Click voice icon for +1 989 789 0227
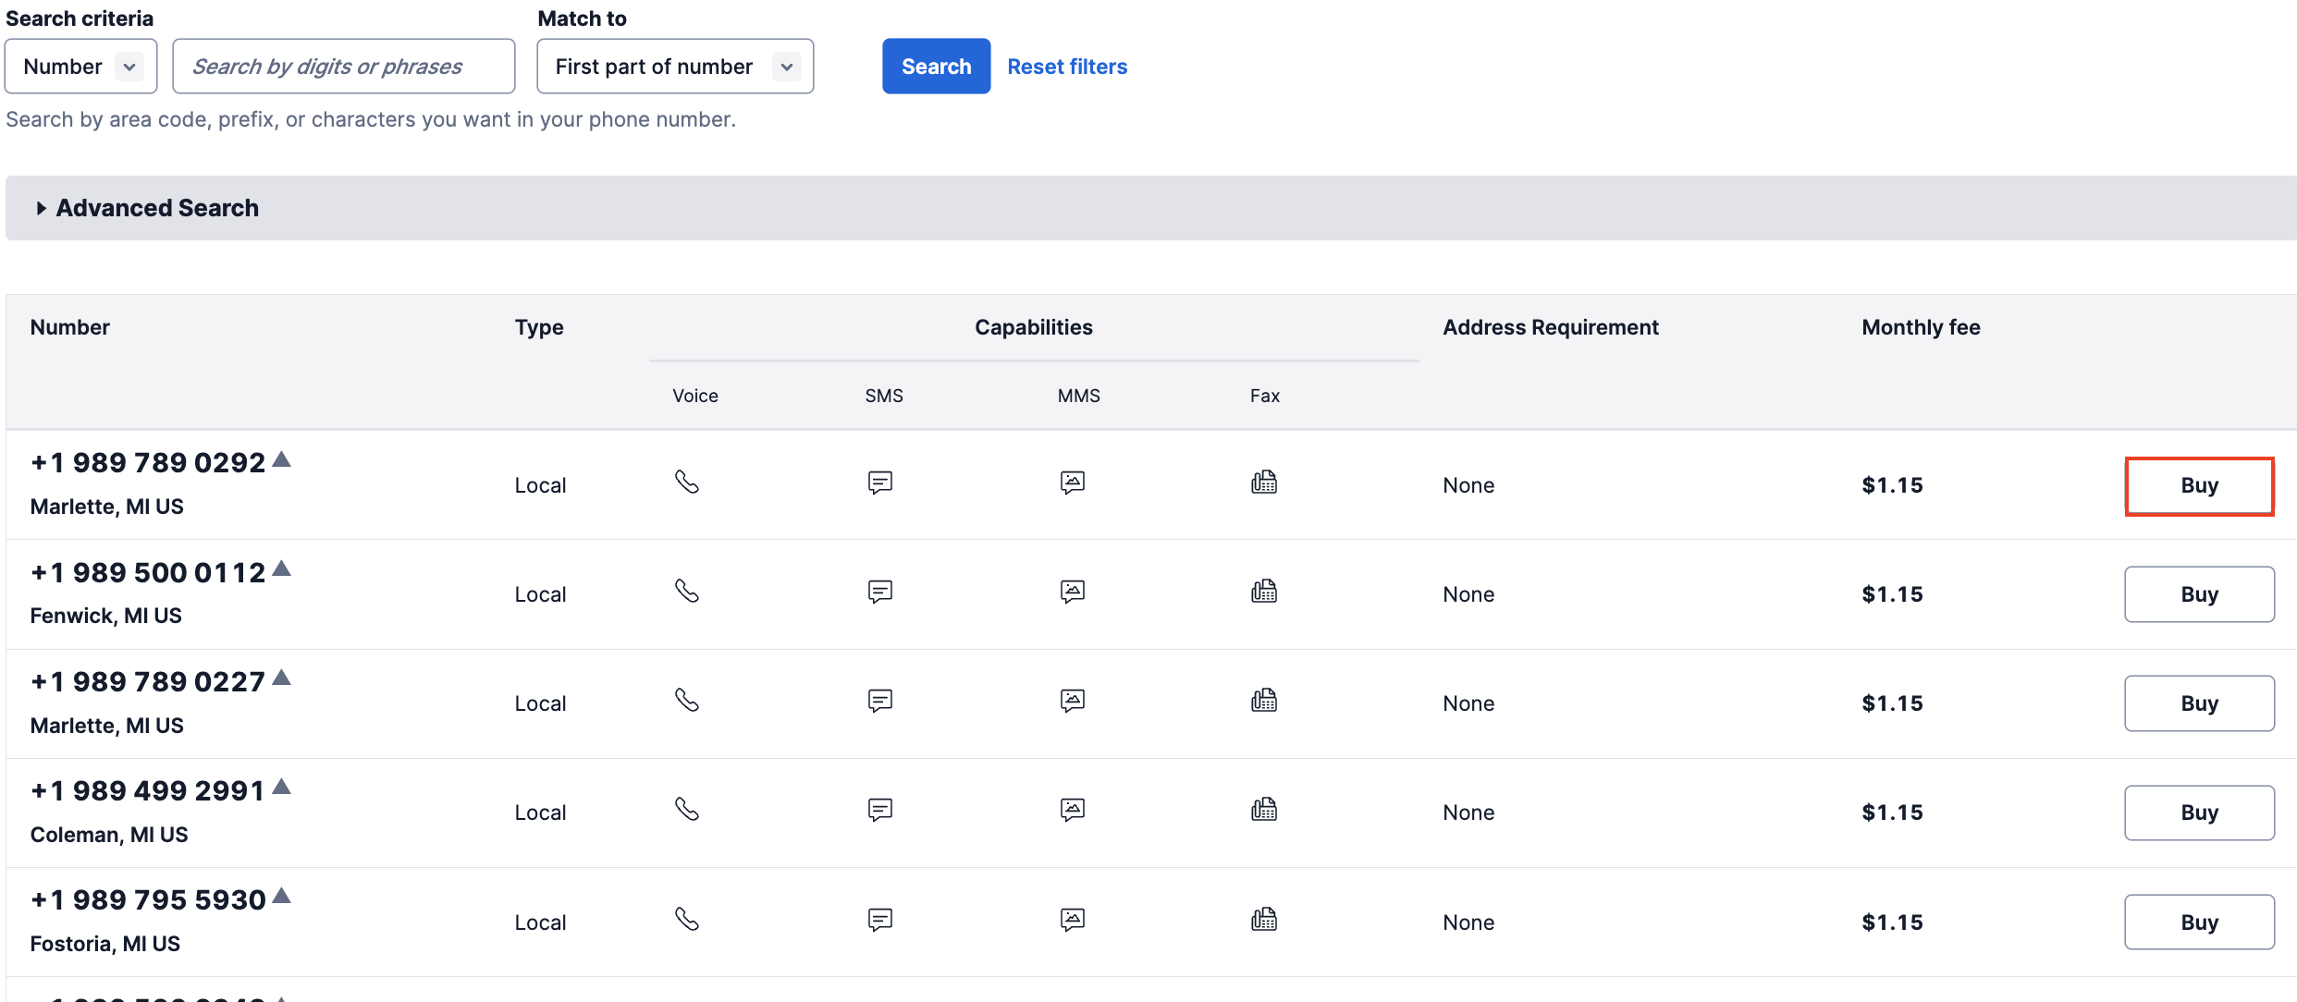This screenshot has height=1002, width=2297. (x=686, y=701)
